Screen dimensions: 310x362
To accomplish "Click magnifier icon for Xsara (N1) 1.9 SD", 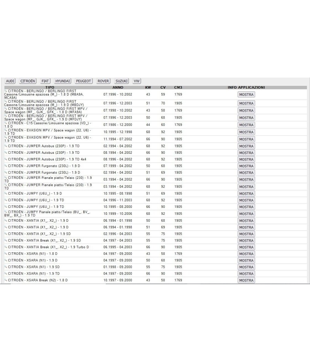I will 6,267.
